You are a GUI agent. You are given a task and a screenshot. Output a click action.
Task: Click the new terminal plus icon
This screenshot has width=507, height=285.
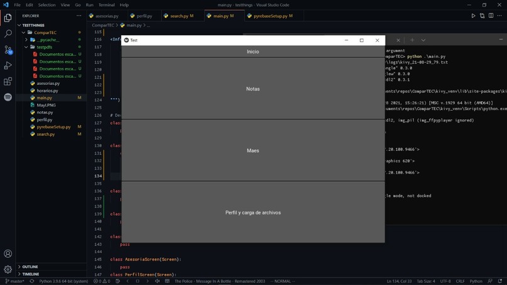pos(412,40)
